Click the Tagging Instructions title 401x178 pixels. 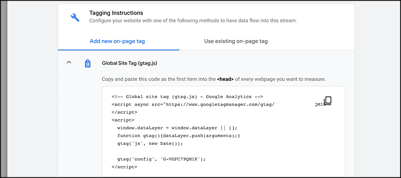click(x=116, y=13)
